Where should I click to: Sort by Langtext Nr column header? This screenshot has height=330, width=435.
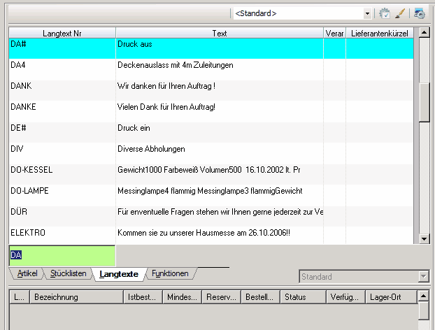pyautogui.click(x=62, y=33)
